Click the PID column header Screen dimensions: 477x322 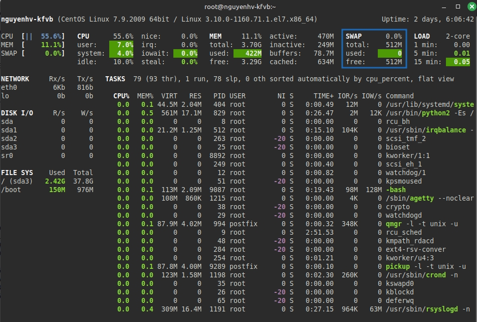pyautogui.click(x=219, y=96)
